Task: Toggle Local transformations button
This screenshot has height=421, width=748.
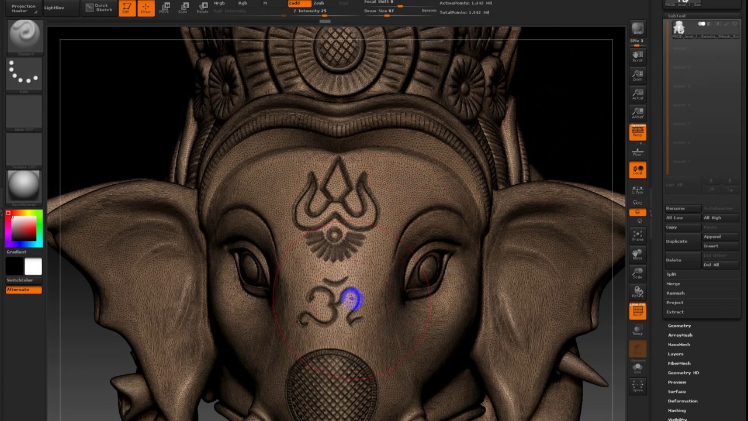Action: point(638,170)
